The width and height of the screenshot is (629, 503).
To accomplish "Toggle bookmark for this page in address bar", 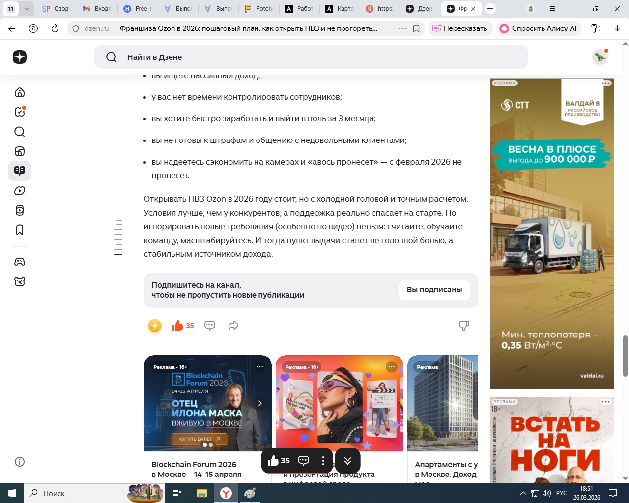I will 416,28.
